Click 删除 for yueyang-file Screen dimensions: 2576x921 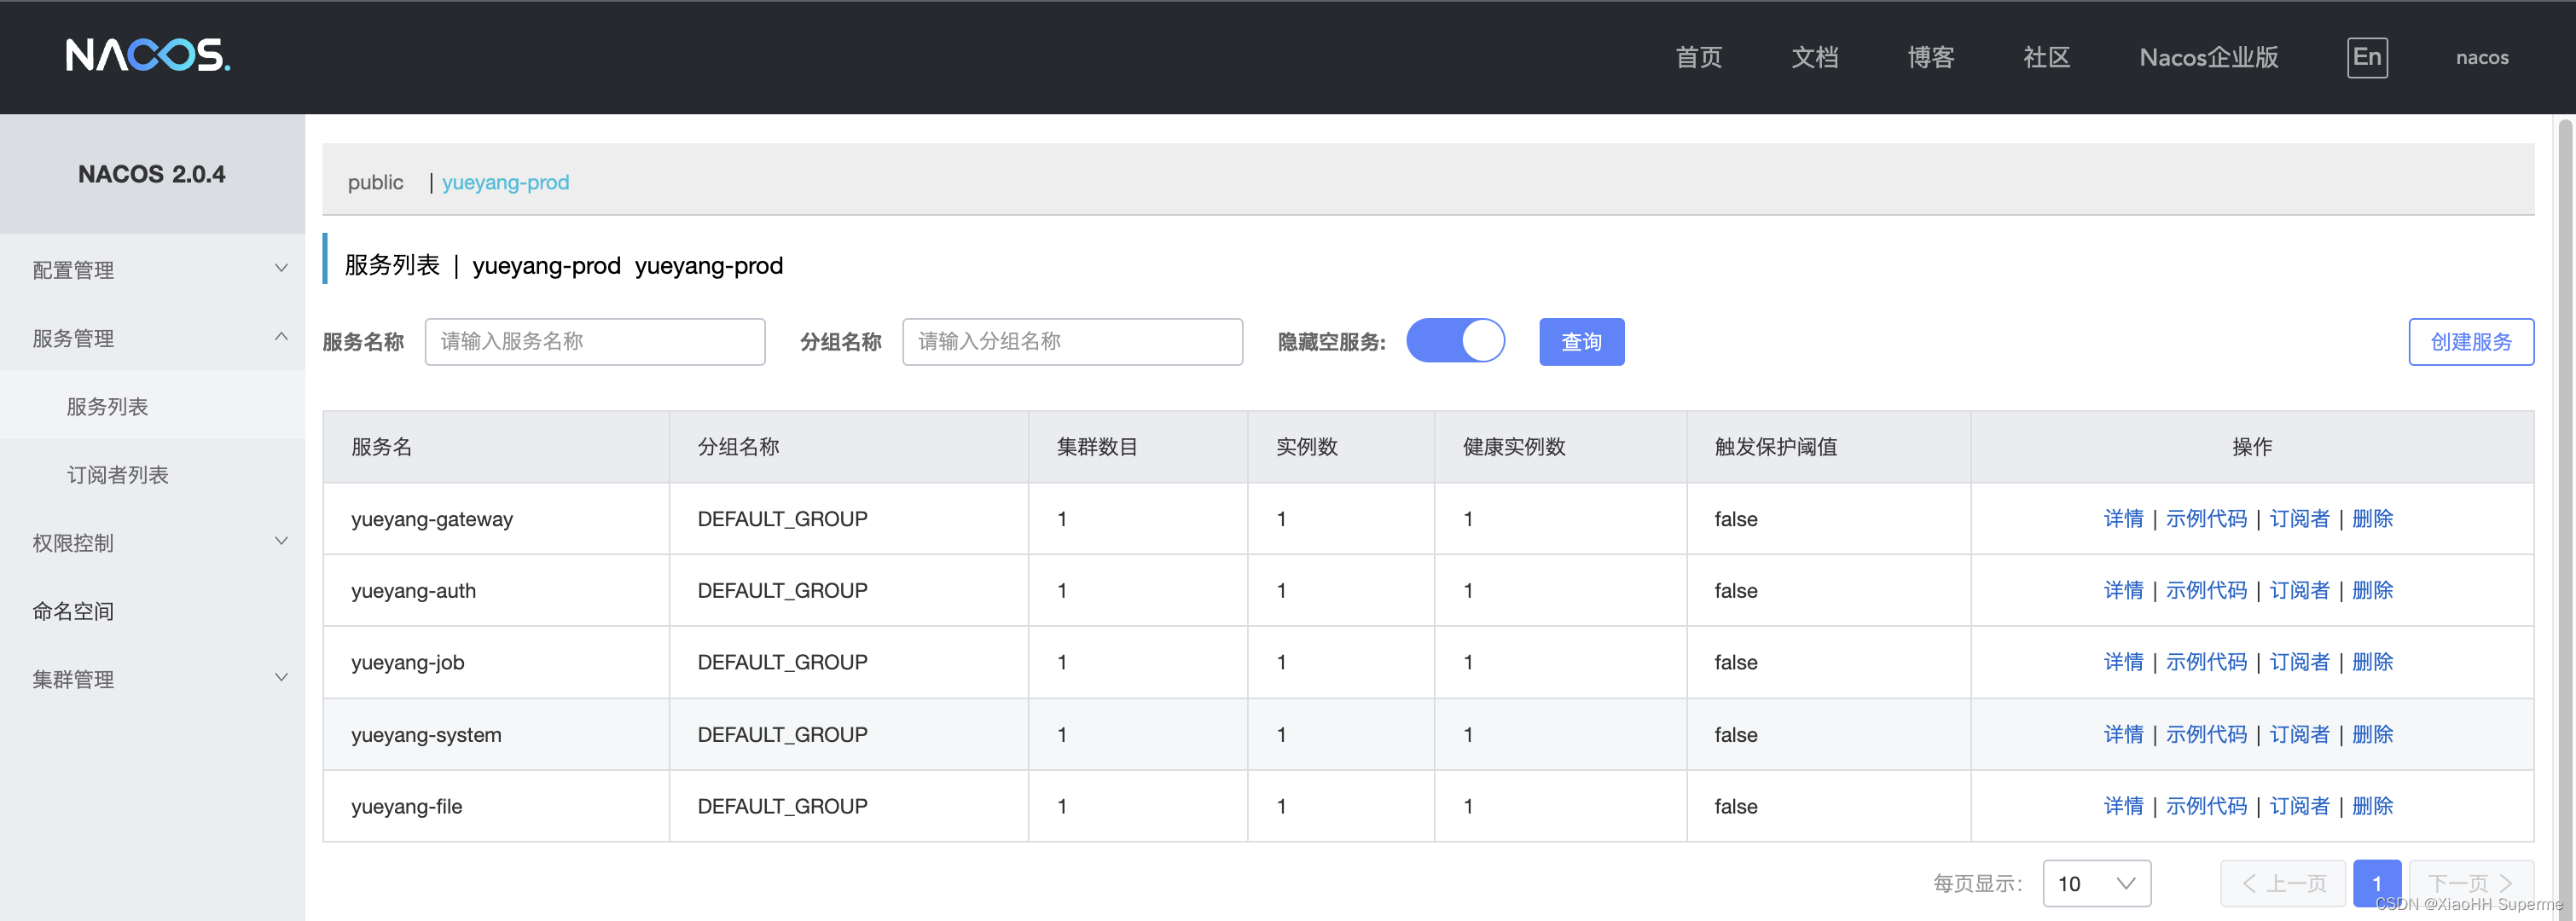(2371, 806)
